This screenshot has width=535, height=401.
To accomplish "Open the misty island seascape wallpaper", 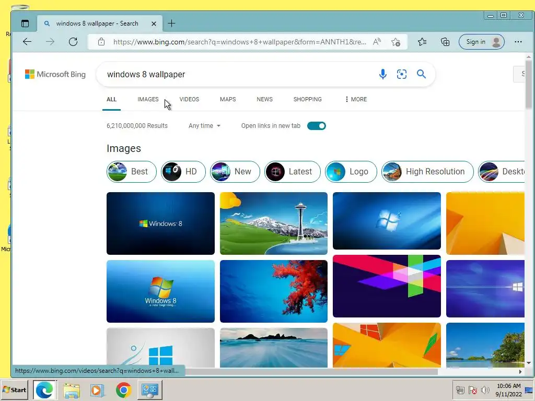I will pos(274,348).
